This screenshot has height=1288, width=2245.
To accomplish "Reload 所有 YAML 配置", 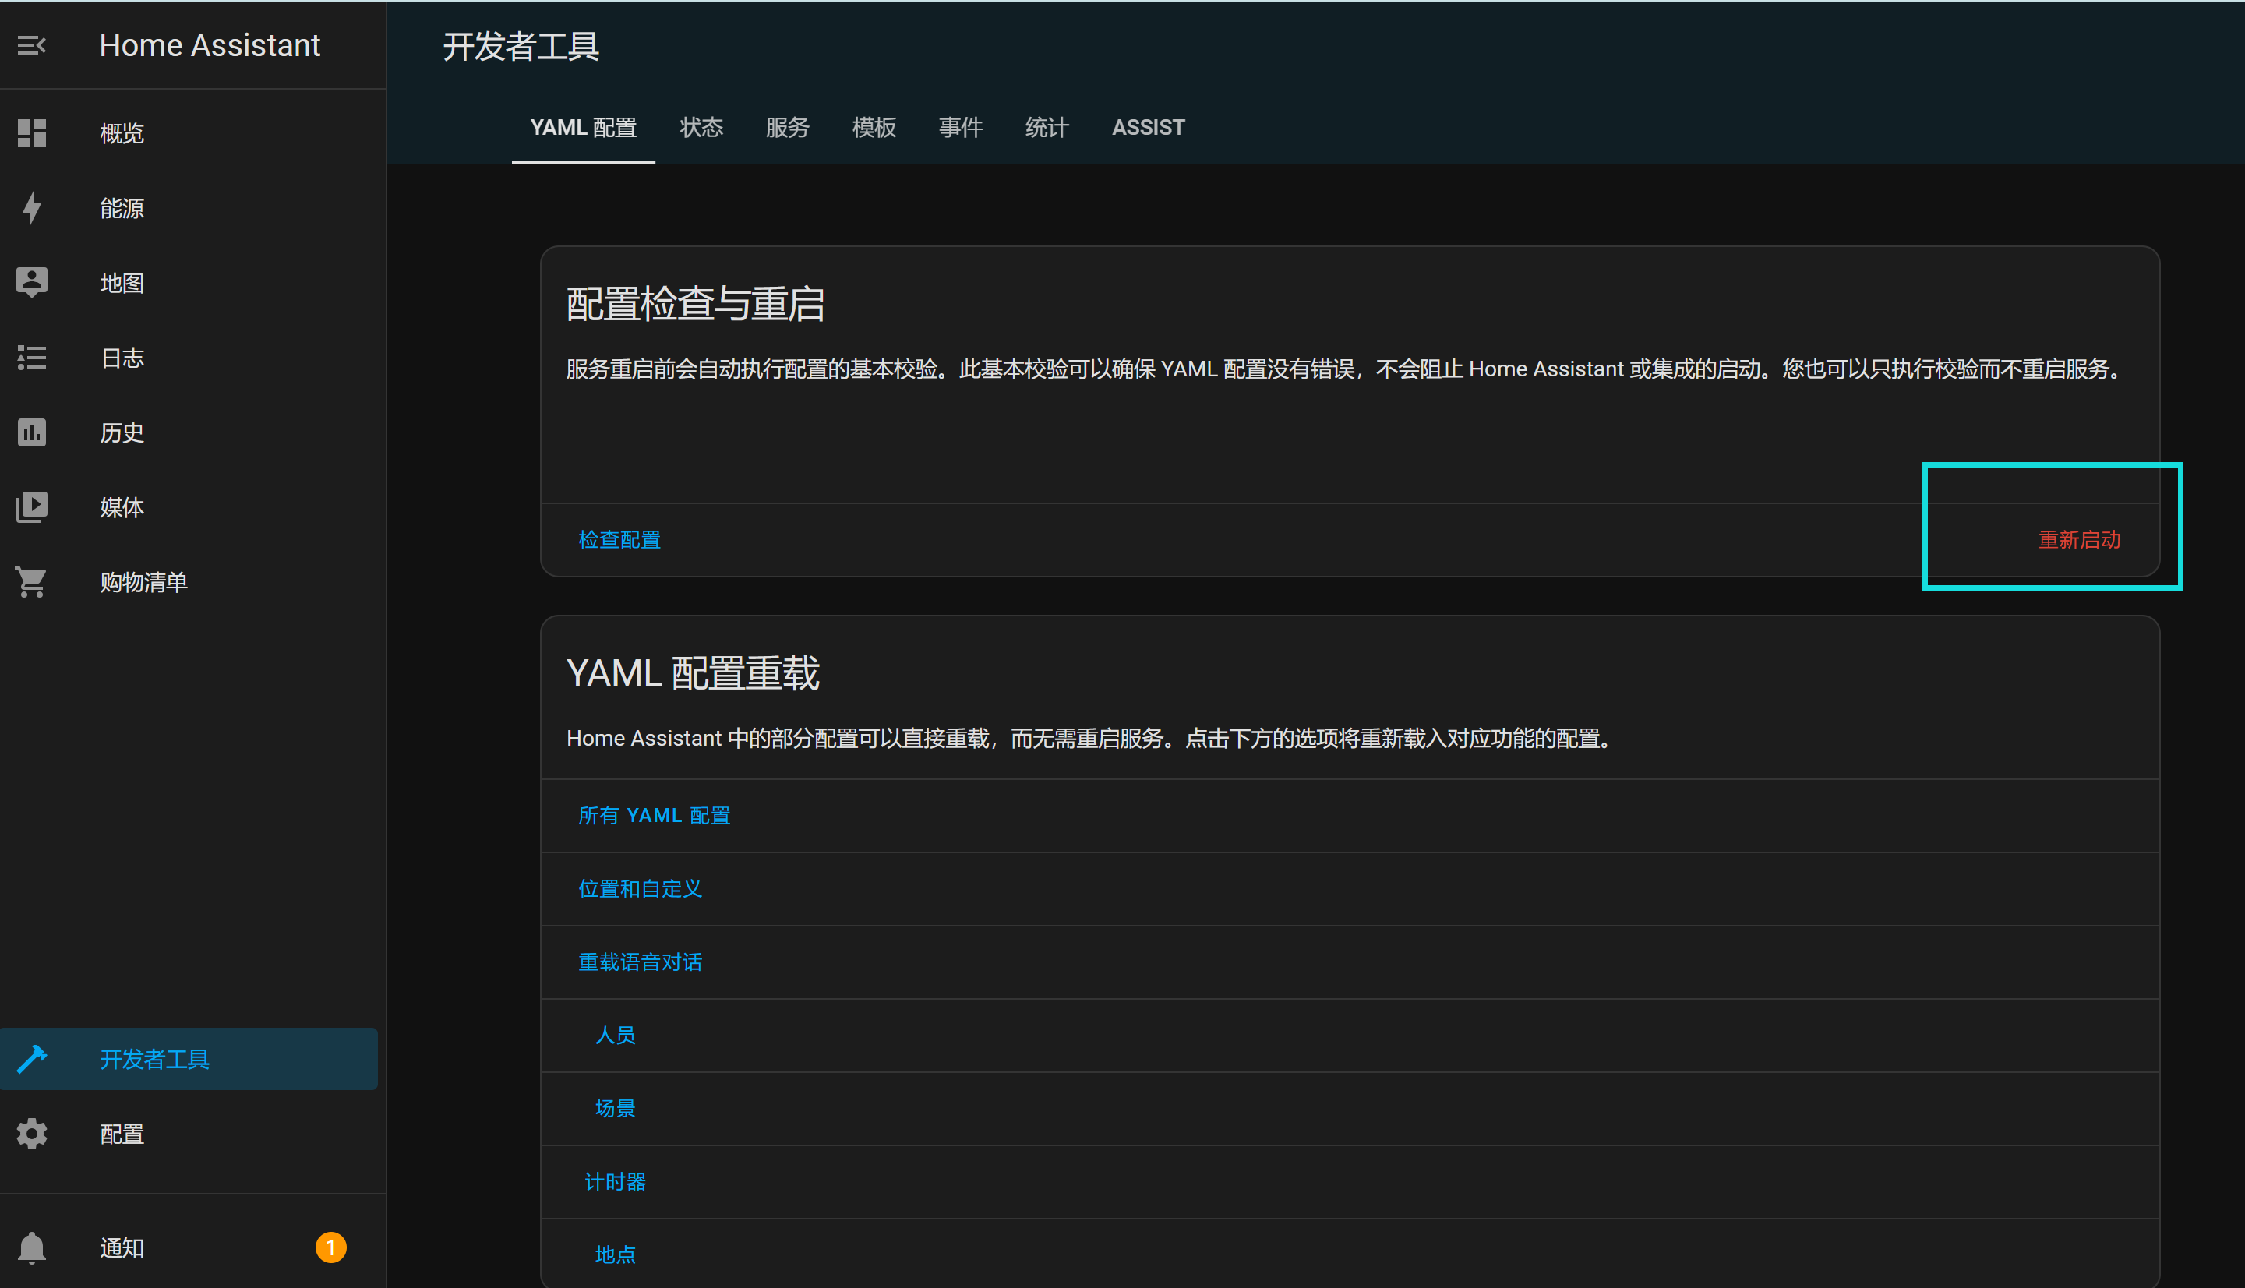I will [x=654, y=816].
